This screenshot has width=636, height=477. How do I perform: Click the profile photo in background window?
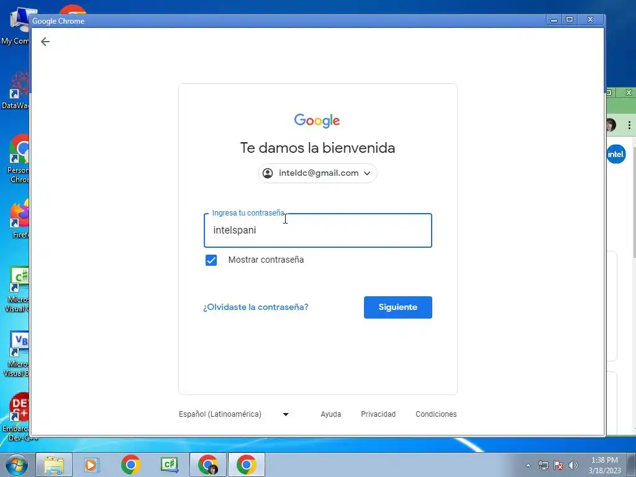(x=611, y=125)
